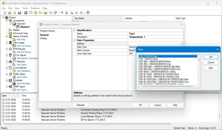Click the Local Historian clock icon

[10, 68]
